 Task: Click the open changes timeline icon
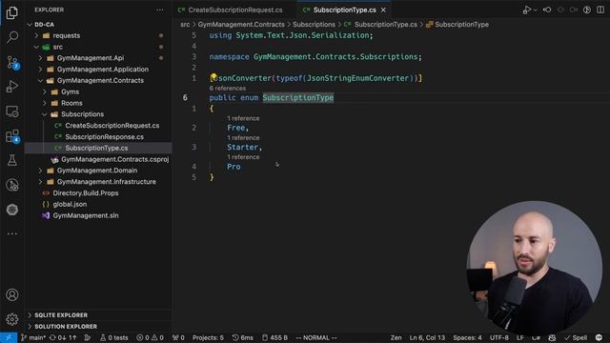coord(587,10)
